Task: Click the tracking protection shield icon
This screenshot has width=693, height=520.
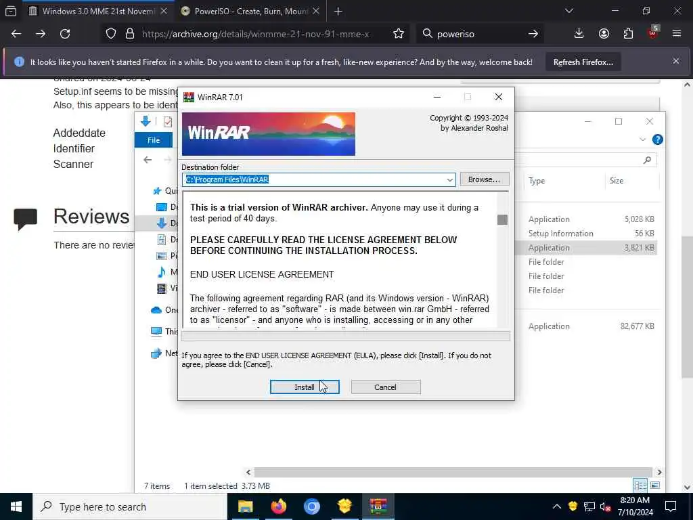Action: pos(111,34)
